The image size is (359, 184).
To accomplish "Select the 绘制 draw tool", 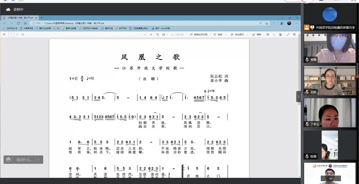I will (218, 35).
